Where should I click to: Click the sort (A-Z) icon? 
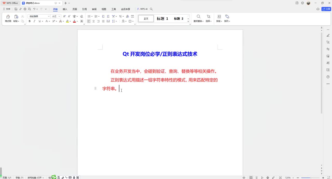point(127,16)
